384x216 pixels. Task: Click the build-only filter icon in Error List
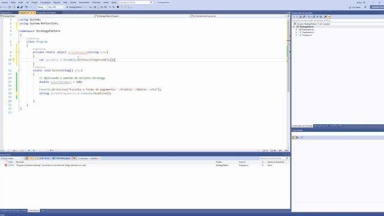[x=74, y=158]
